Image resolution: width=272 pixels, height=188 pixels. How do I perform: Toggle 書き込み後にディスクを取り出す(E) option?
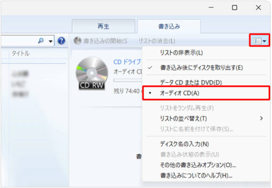(x=206, y=68)
